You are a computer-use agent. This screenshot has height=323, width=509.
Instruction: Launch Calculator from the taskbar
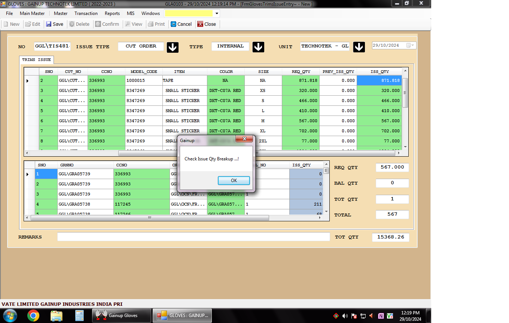(x=79, y=316)
